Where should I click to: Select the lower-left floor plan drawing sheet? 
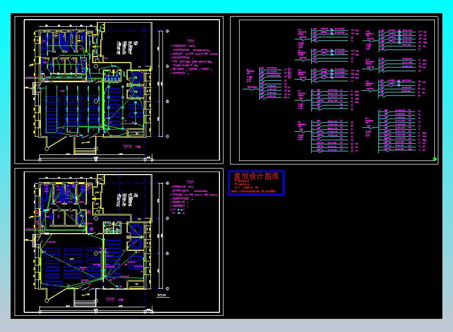[x=119, y=242]
